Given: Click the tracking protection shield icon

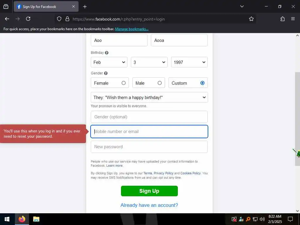Looking at the screenshot, I should tap(59, 19).
